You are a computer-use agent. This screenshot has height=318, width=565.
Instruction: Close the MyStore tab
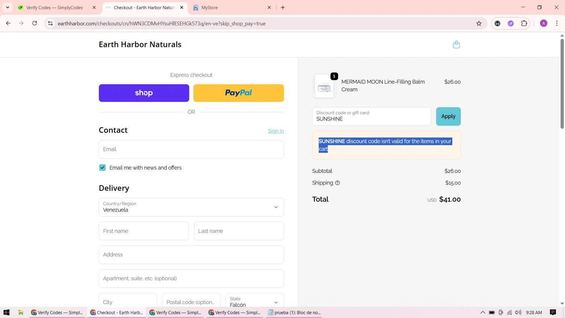pyautogui.click(x=269, y=8)
